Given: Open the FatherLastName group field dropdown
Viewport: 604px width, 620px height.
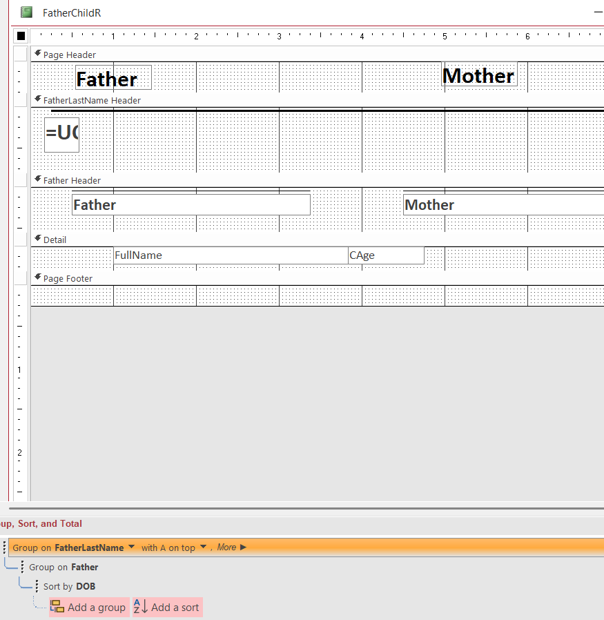Looking at the screenshot, I should tap(131, 547).
